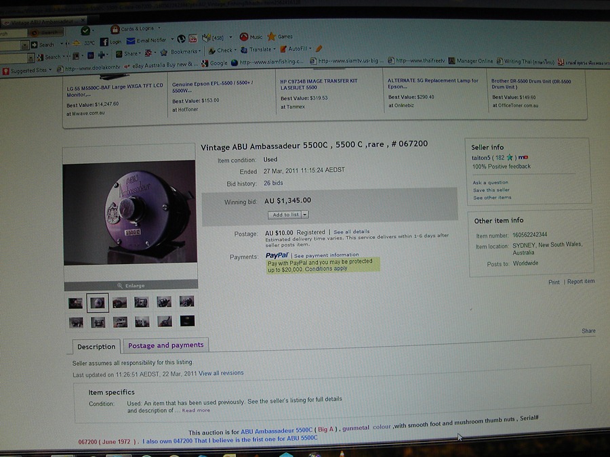The height and width of the screenshot is (457, 610).
Task: Click the orange highlighter pen icon
Action: click(x=319, y=49)
